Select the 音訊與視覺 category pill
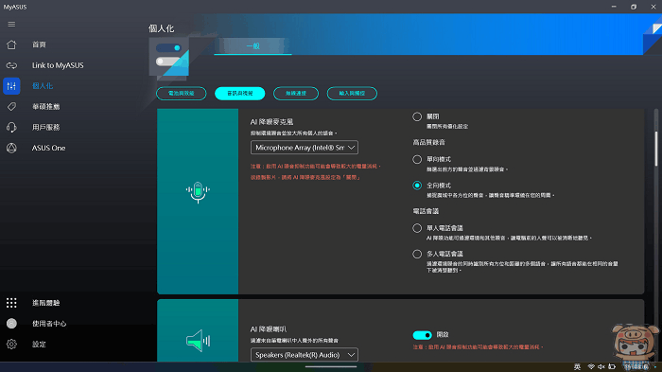 coord(240,94)
